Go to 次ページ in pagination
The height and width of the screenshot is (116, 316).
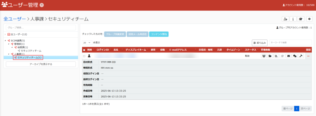[305, 109]
